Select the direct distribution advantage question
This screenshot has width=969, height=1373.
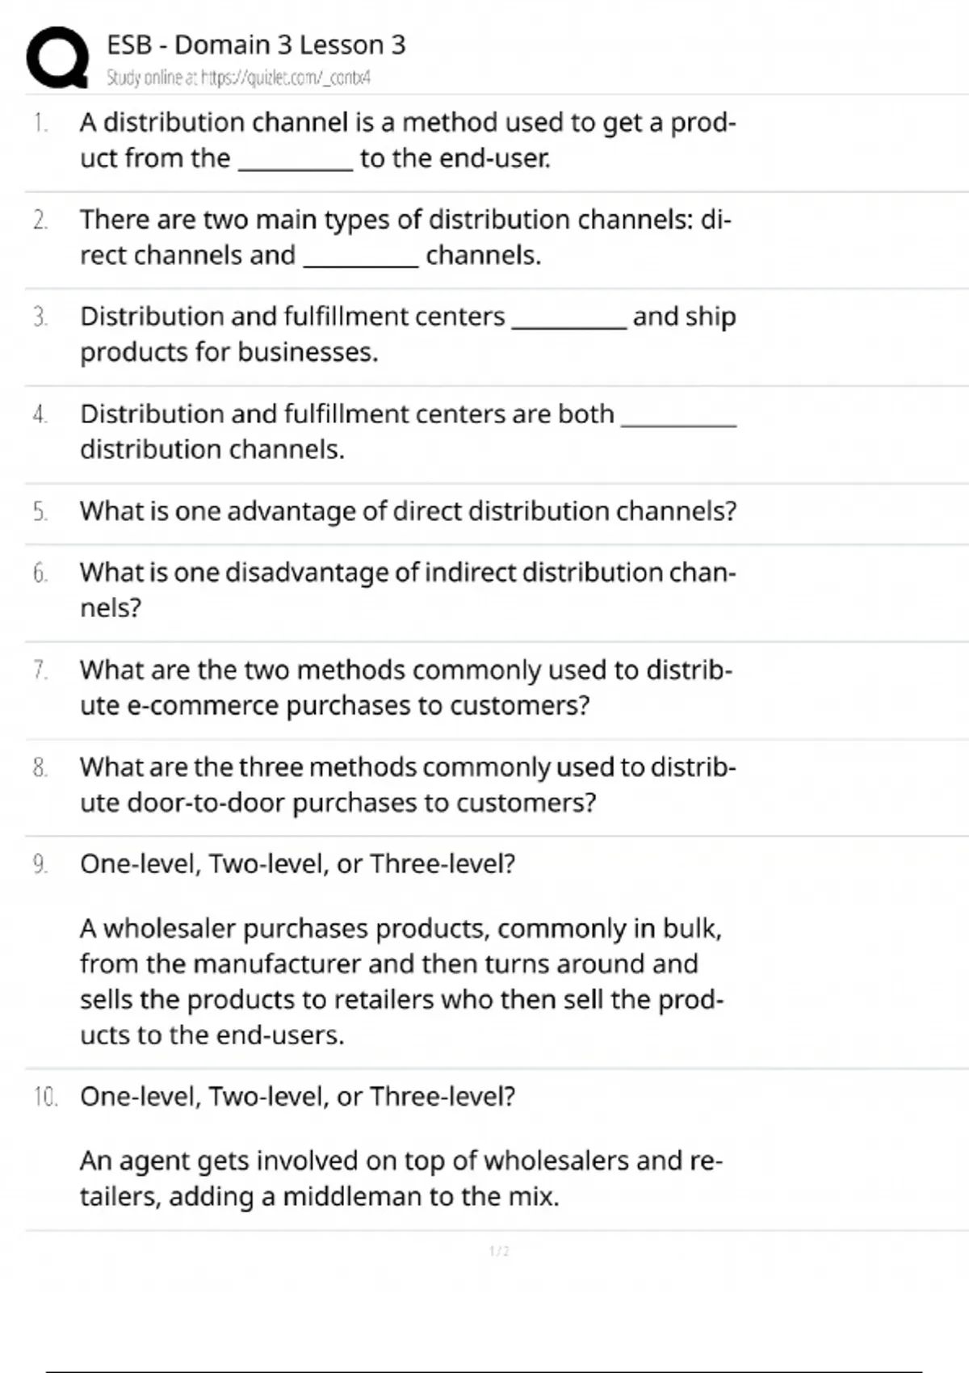[408, 511]
